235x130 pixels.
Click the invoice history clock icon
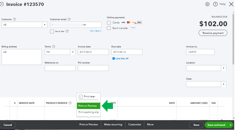pyautogui.click(x=2, y=4)
